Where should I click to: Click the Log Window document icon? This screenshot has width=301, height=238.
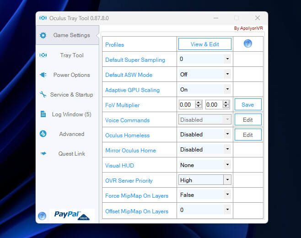tap(43, 114)
